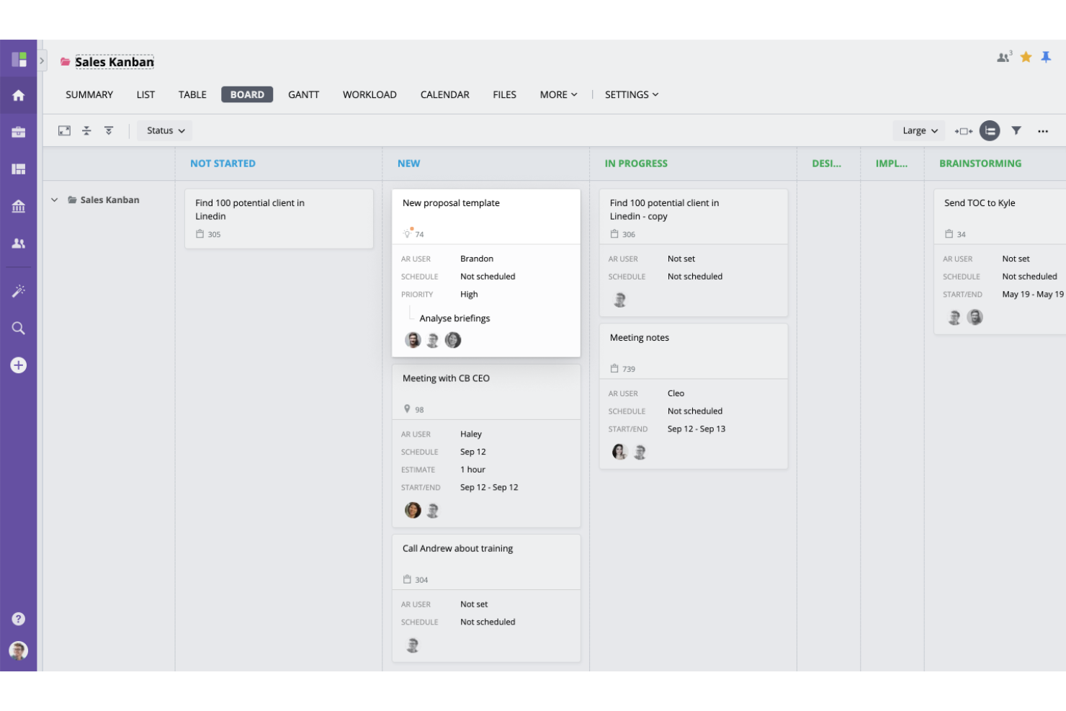Click the home icon in the sidebar
This screenshot has height=711, width=1066.
click(19, 96)
